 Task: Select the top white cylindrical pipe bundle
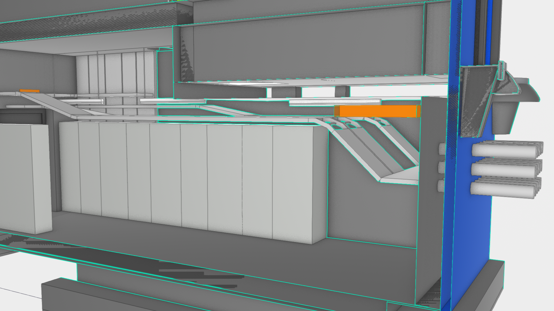click(507, 149)
